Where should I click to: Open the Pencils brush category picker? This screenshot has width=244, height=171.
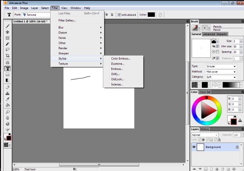[196, 28]
